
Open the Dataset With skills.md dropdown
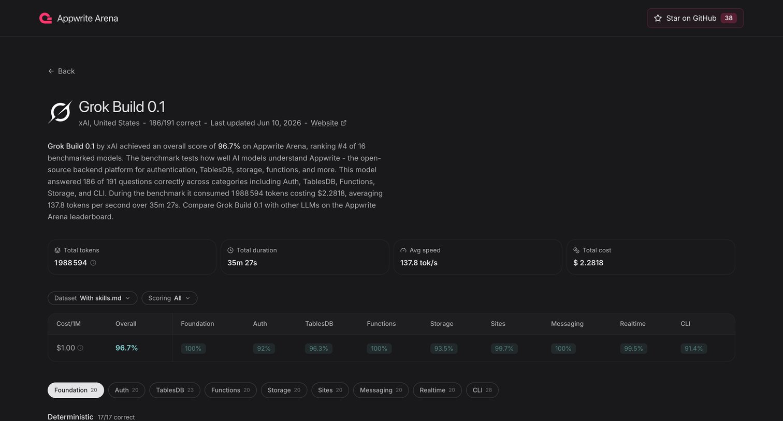(x=92, y=298)
